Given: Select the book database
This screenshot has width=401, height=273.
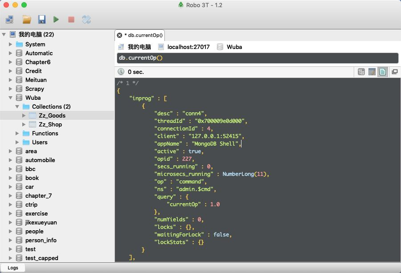Looking at the screenshot, I should pyautogui.click(x=32, y=178).
